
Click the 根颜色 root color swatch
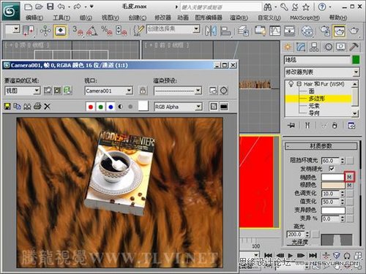coord(333,186)
